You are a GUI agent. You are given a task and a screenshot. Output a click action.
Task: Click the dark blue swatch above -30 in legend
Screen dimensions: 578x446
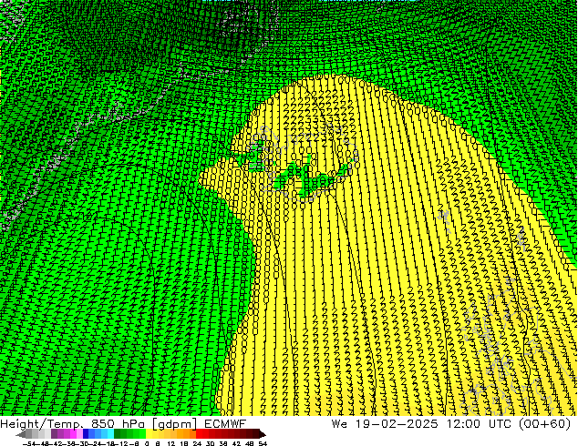point(86,433)
